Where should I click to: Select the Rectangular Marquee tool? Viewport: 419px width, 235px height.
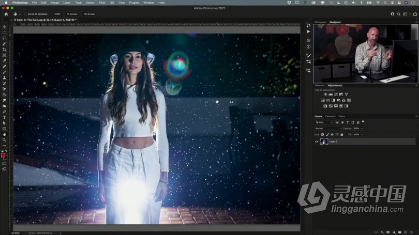pyautogui.click(x=4, y=33)
